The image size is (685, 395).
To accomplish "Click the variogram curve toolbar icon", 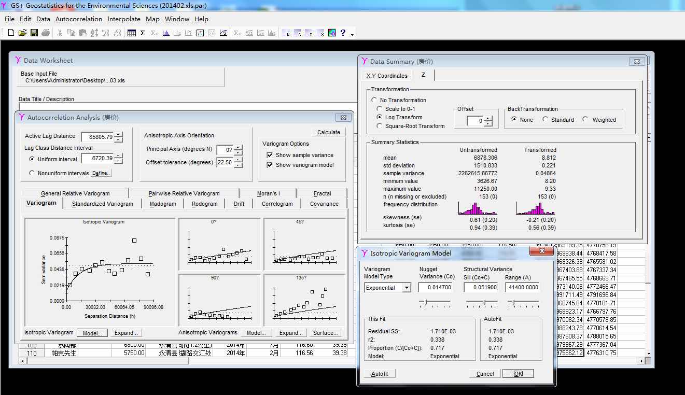I will point(223,33).
